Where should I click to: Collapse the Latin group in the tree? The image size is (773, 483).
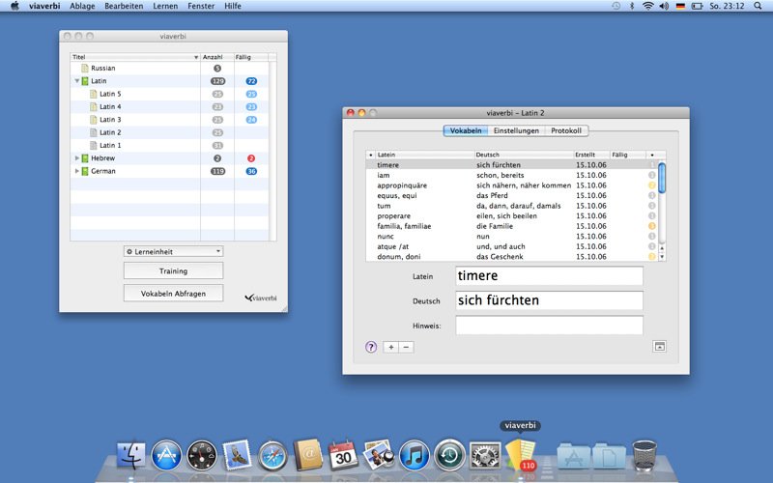pyautogui.click(x=75, y=81)
